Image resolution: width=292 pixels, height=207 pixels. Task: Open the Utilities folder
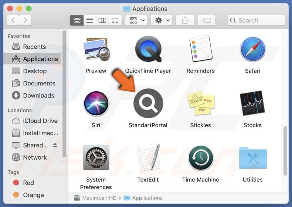[253, 158]
